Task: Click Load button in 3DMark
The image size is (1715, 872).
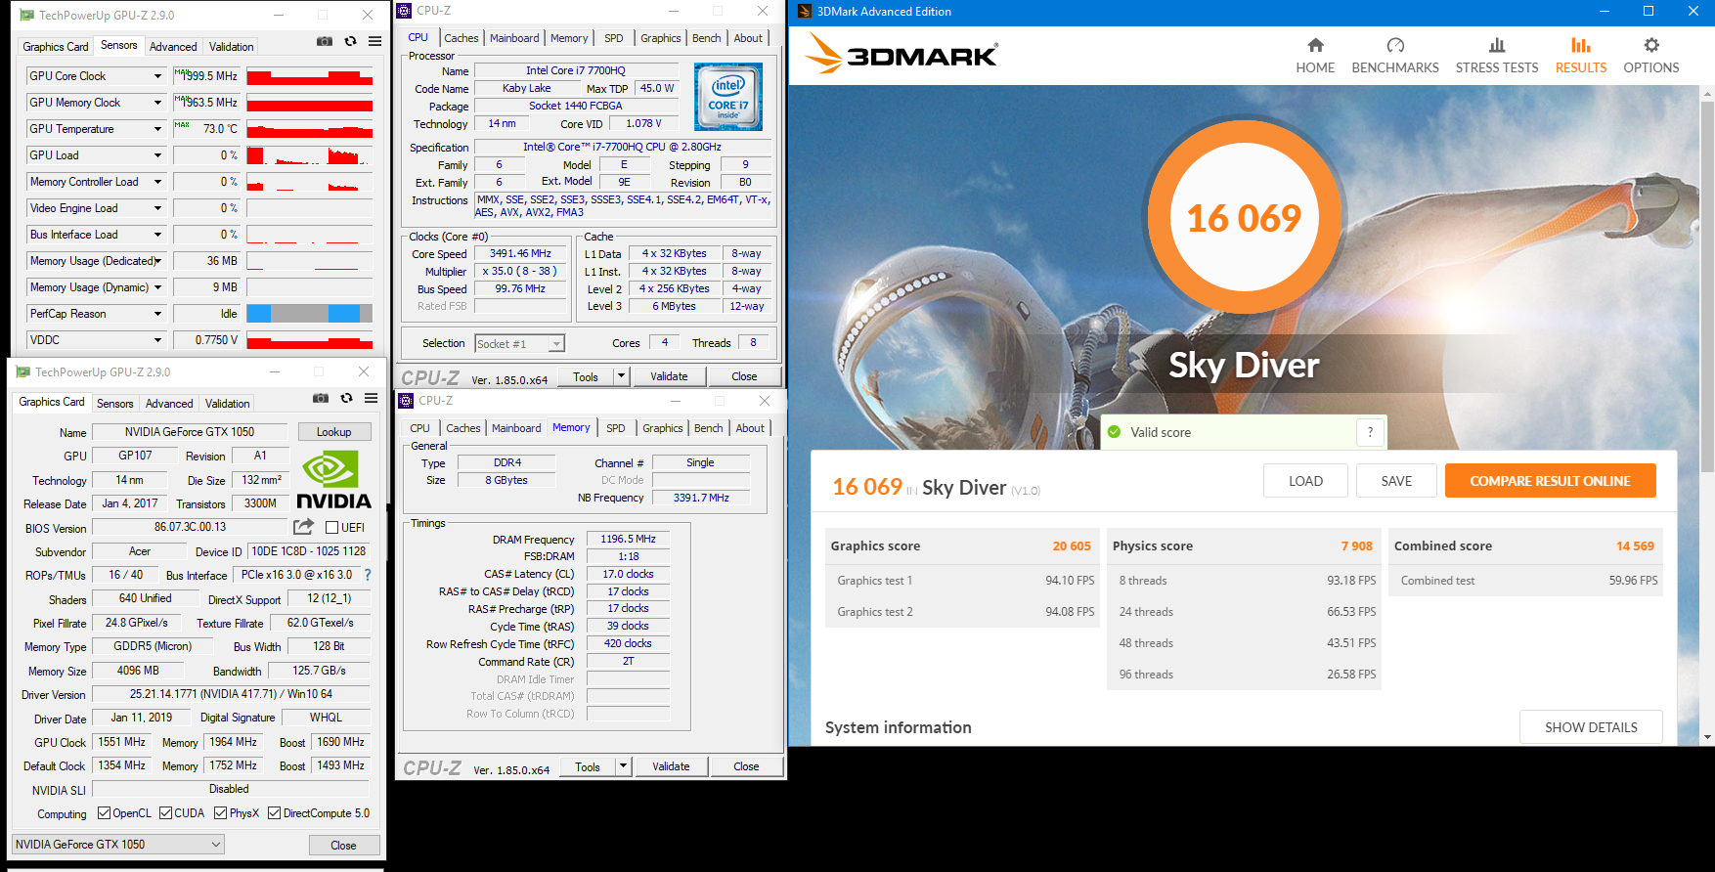Action: tap(1305, 481)
